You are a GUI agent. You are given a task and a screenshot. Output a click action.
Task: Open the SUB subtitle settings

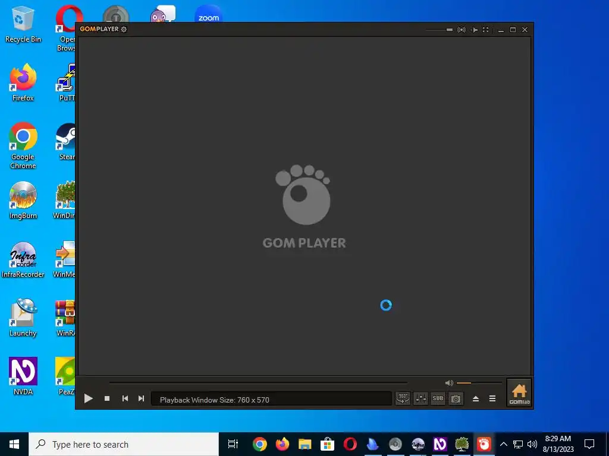(x=438, y=398)
